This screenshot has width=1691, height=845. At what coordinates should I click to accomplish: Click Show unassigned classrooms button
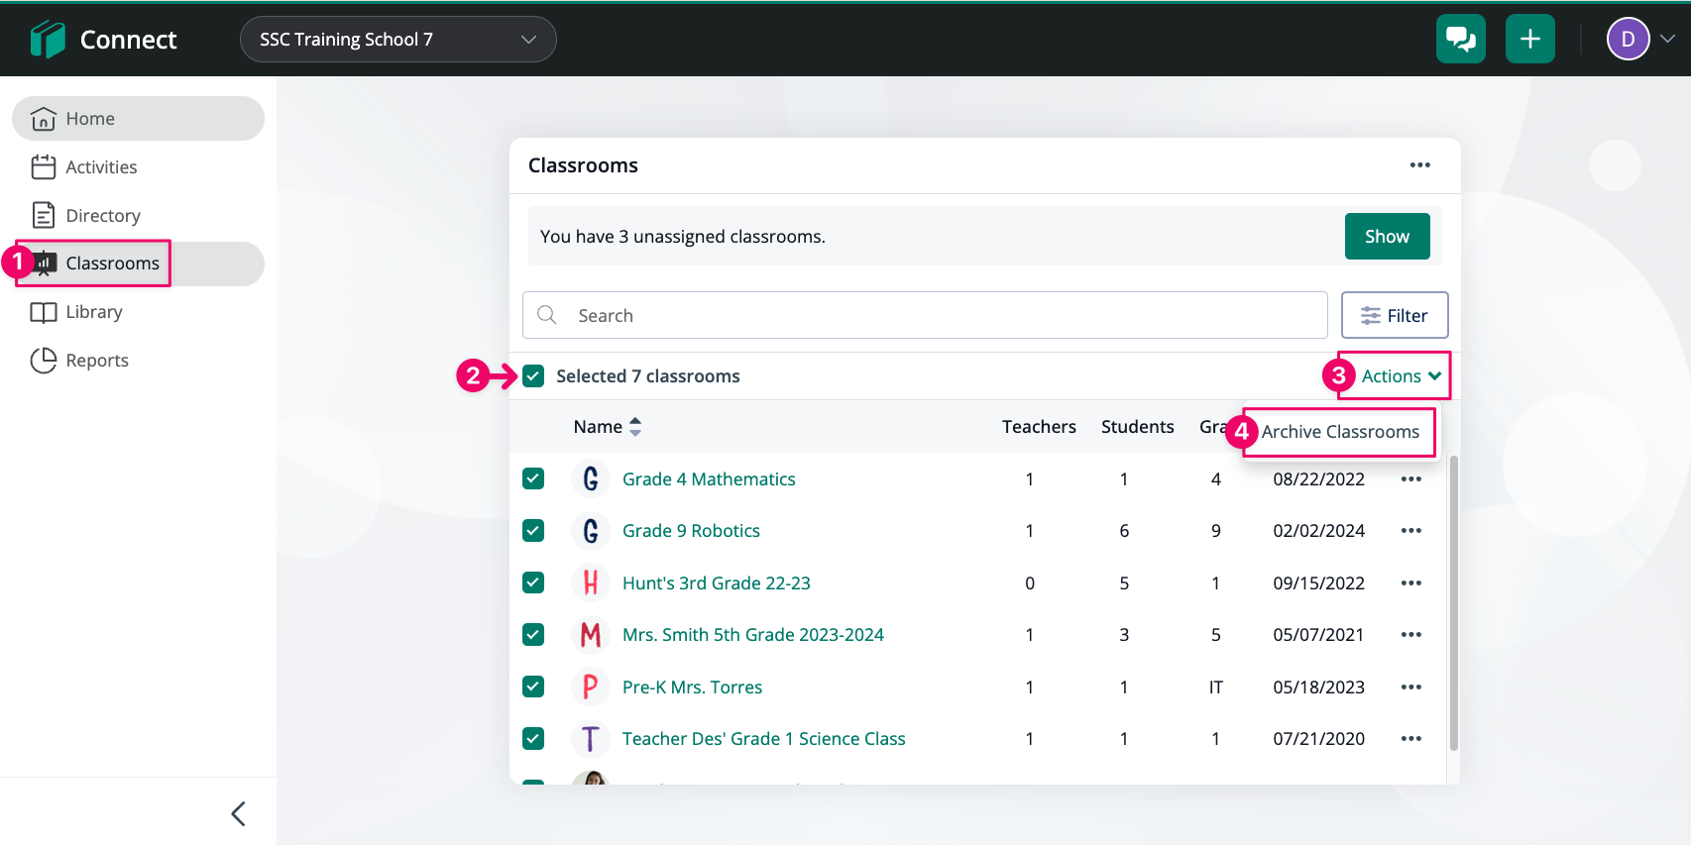pyautogui.click(x=1387, y=237)
